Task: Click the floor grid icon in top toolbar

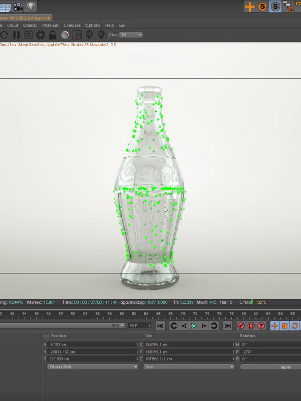Action: (x=5, y=6)
